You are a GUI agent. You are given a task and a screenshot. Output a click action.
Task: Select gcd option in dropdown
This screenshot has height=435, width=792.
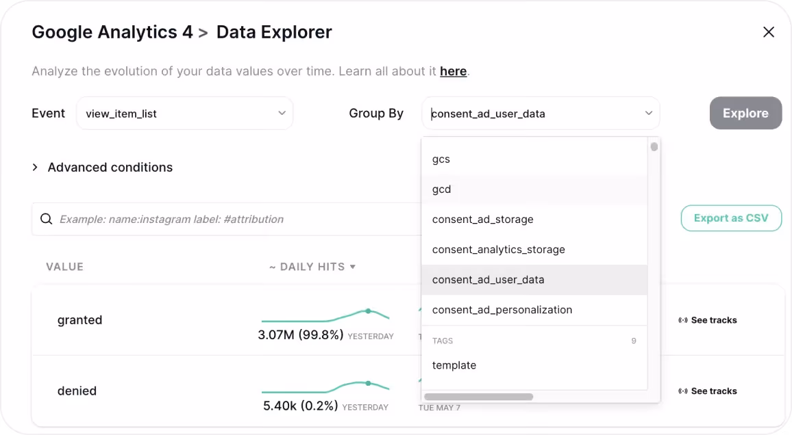(534, 189)
